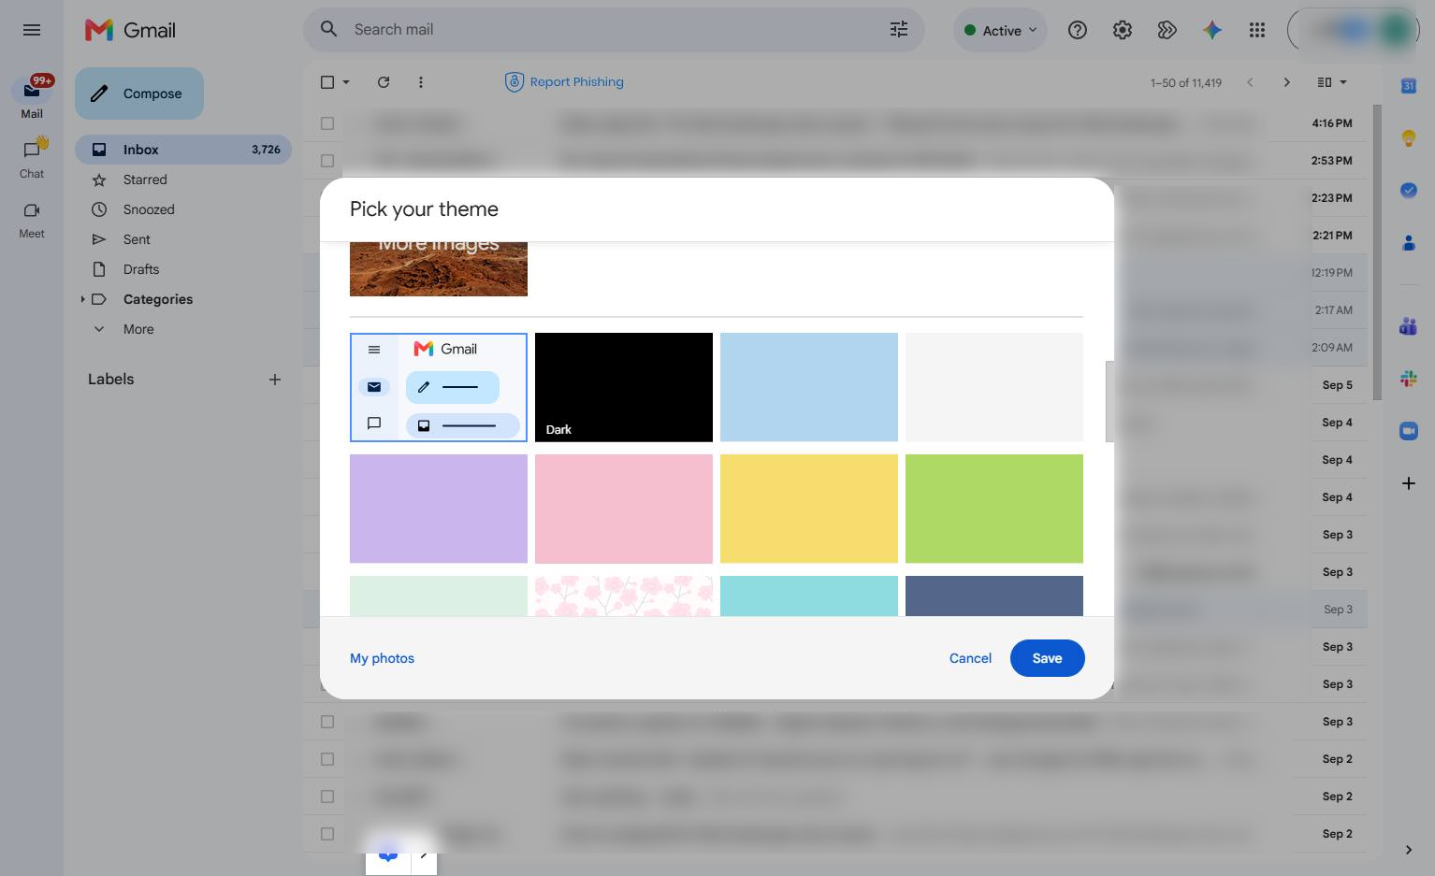Open My photos link

382,658
